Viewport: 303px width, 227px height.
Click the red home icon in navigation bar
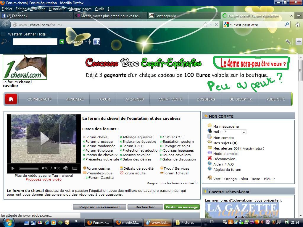(x=11, y=99)
